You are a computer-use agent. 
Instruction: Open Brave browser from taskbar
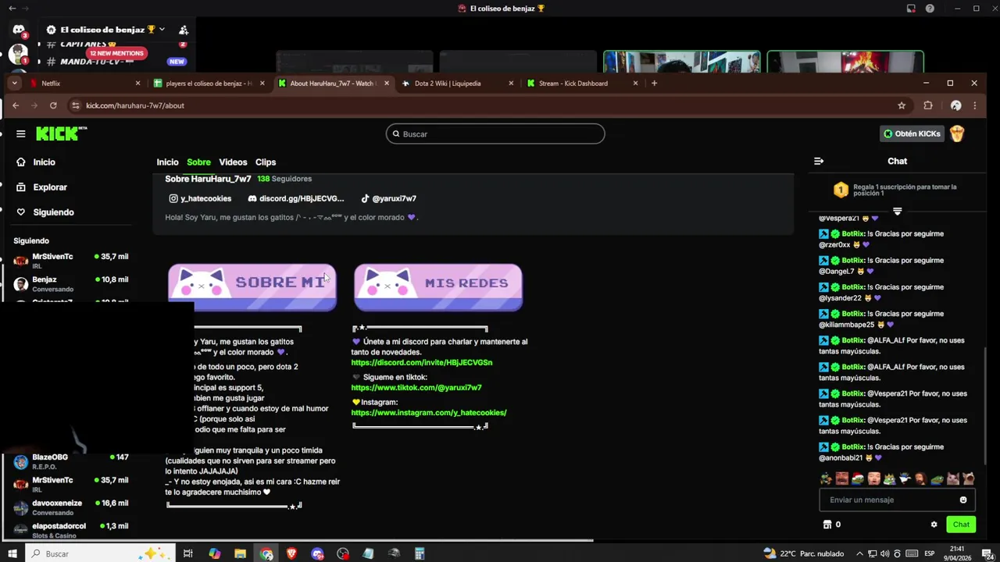[x=291, y=553]
